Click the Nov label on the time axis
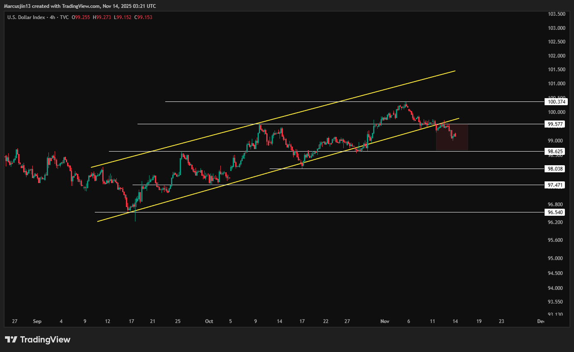 pos(385,321)
